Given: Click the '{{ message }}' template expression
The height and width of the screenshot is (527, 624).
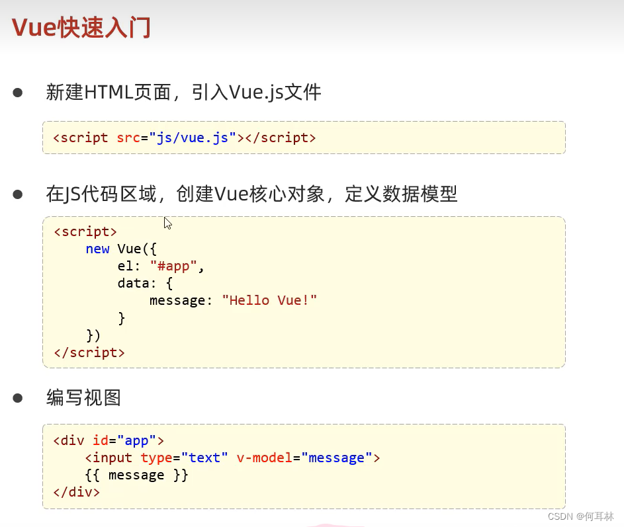Looking at the screenshot, I should pyautogui.click(x=137, y=475).
